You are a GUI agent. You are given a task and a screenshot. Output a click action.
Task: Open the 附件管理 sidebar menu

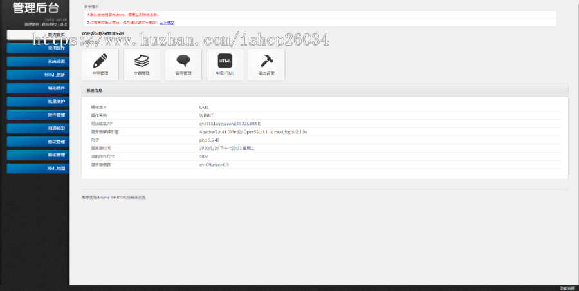pos(38,115)
